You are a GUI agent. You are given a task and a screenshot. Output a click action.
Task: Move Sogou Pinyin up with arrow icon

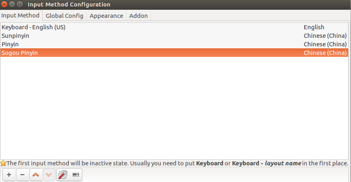pos(36,175)
